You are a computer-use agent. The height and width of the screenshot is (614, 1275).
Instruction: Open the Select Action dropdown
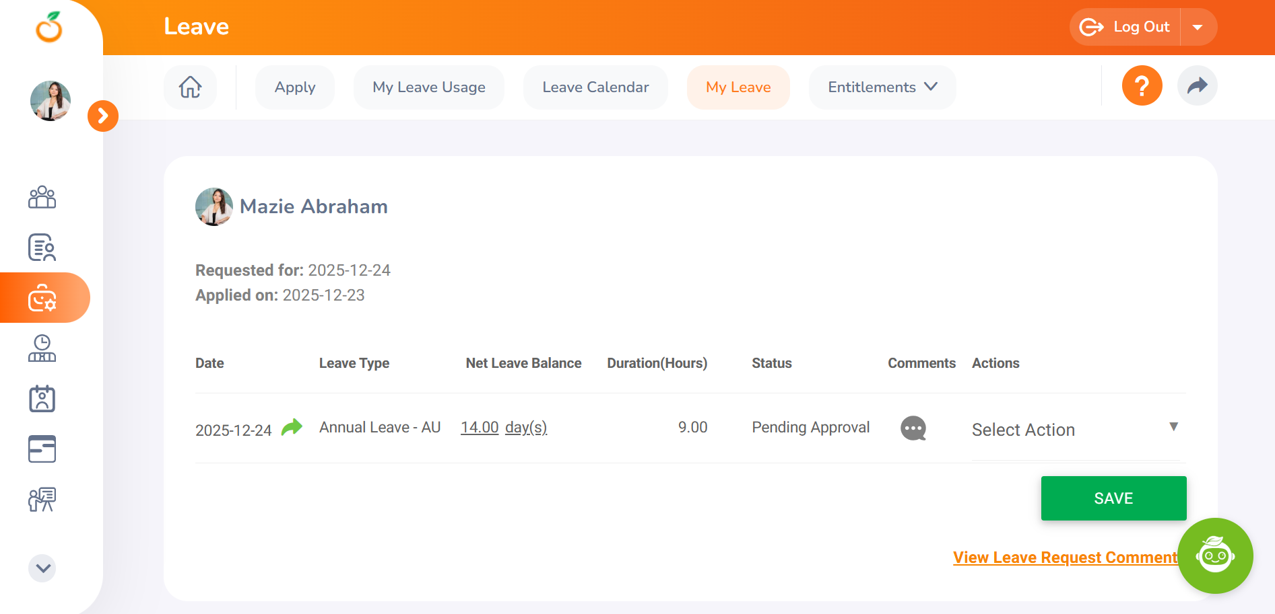click(1074, 430)
